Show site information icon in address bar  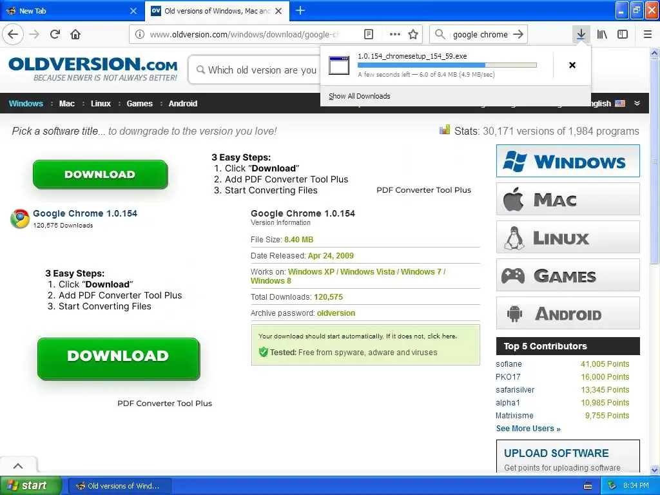pyautogui.click(x=140, y=34)
